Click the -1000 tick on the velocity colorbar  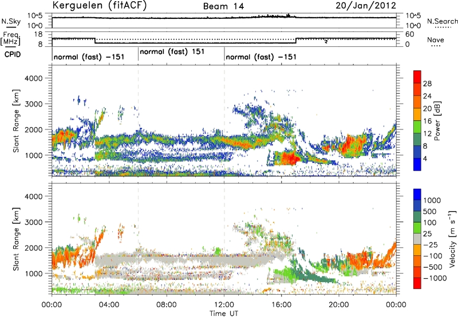435,278
